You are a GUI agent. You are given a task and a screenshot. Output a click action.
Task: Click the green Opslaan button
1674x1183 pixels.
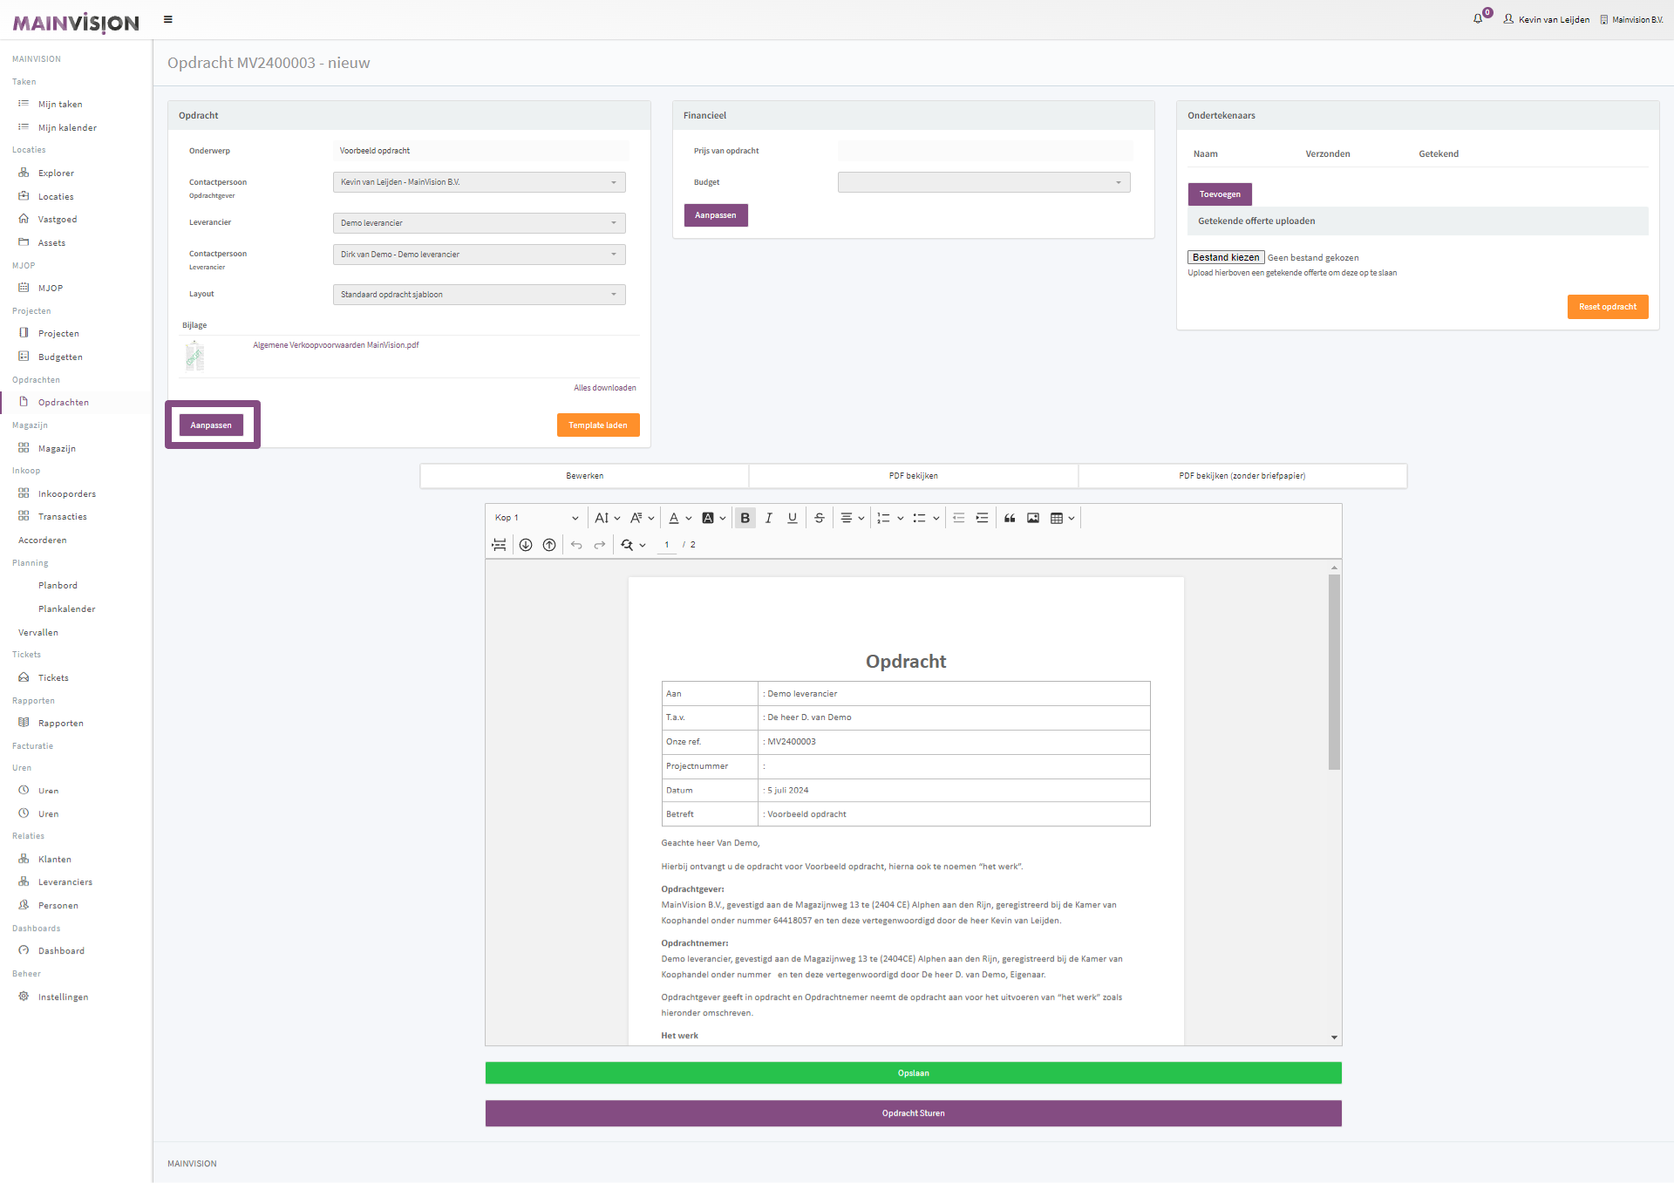[913, 1073]
